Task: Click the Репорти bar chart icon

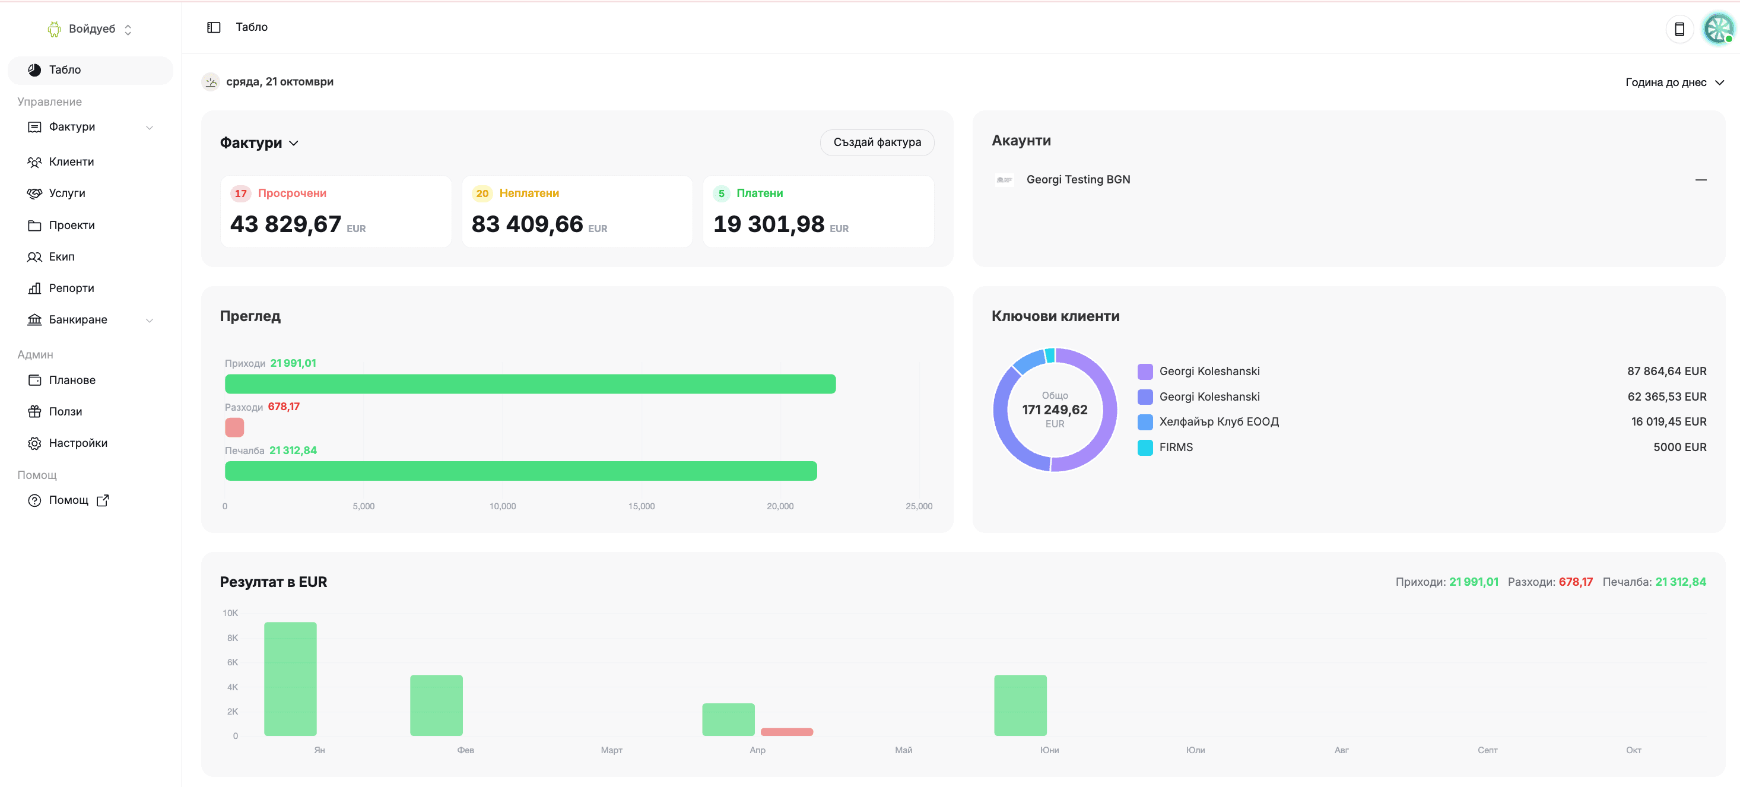Action: [x=34, y=288]
